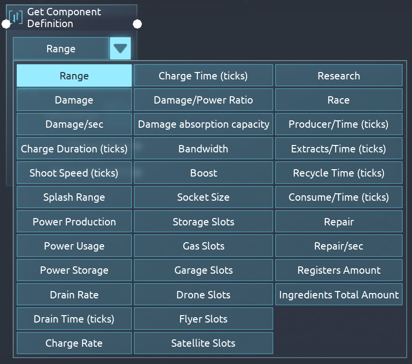
Task: Select Producer/Time (ticks)
Action: [339, 124]
